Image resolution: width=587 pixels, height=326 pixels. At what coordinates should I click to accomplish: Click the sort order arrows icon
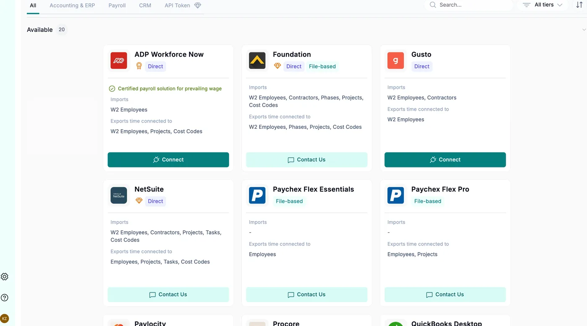[579, 5]
